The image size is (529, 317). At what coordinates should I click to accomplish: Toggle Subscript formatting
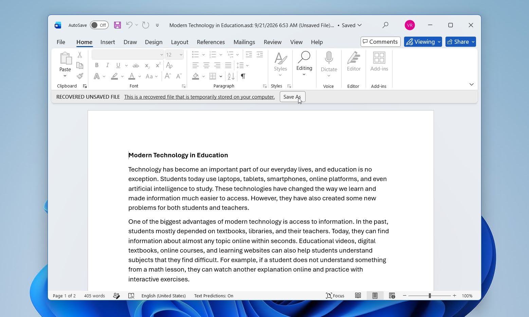click(147, 65)
